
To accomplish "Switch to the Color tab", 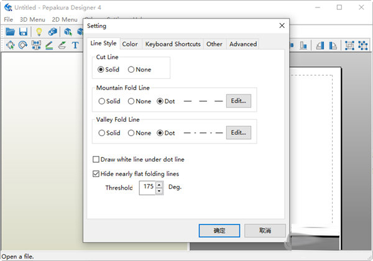I will tap(130, 44).
